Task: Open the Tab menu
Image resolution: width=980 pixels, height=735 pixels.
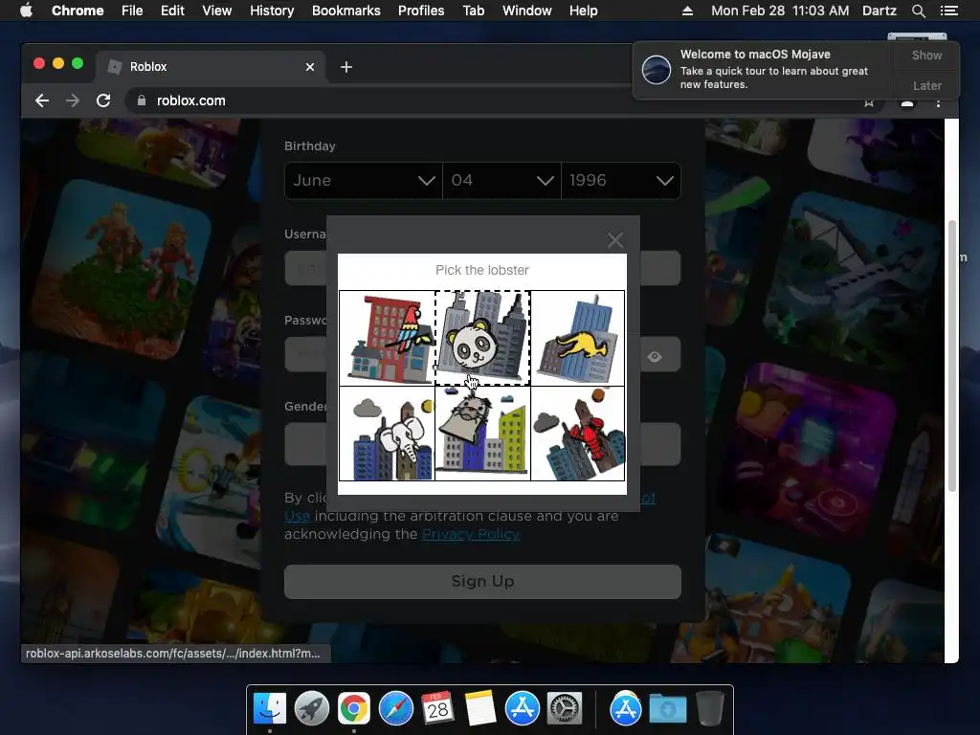Action: click(474, 11)
